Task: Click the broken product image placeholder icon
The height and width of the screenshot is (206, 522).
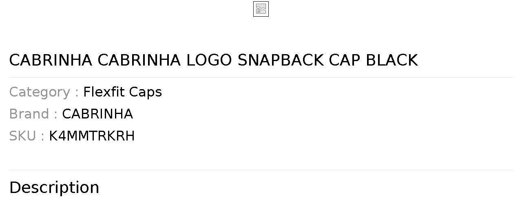Action: (261, 9)
